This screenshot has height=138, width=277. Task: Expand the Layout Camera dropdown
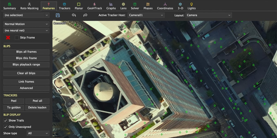pos(209,15)
